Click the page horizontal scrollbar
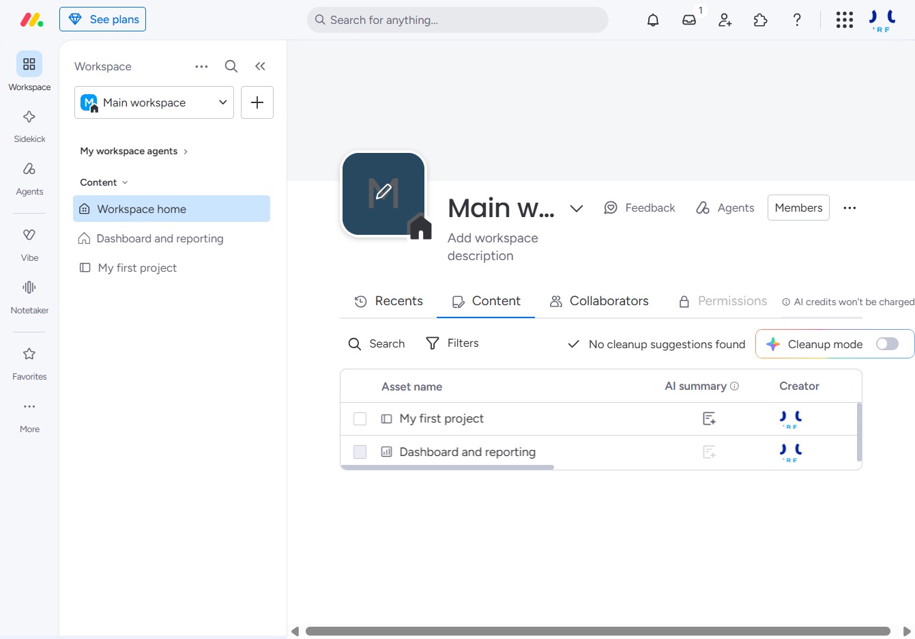Viewport: 915px width, 639px height. point(598,631)
